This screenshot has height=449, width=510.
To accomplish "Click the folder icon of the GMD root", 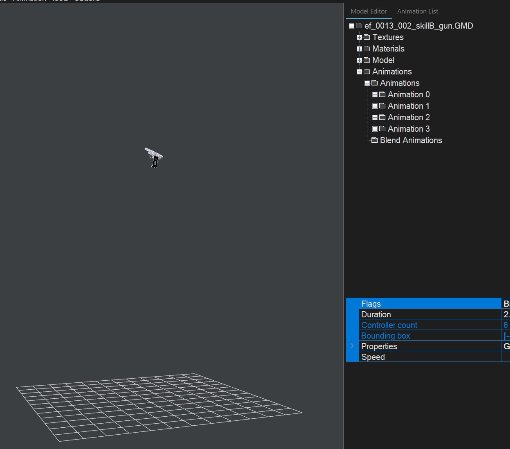I will 359,26.
